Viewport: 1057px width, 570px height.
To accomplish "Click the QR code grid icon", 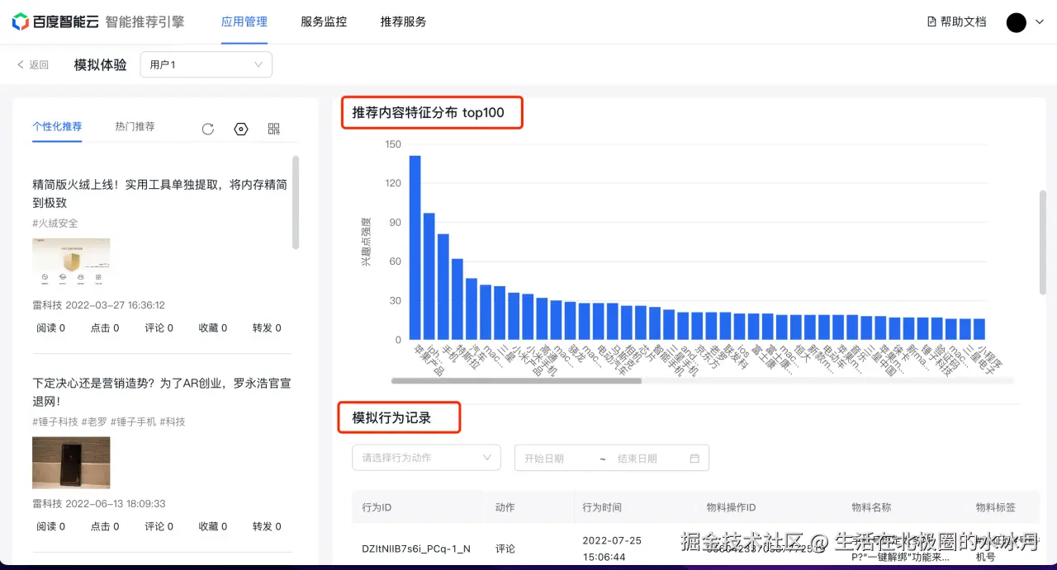I will (274, 129).
